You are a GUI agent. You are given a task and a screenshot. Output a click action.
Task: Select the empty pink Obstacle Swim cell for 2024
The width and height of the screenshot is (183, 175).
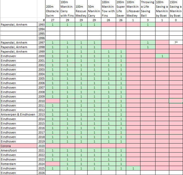click(53, 164)
